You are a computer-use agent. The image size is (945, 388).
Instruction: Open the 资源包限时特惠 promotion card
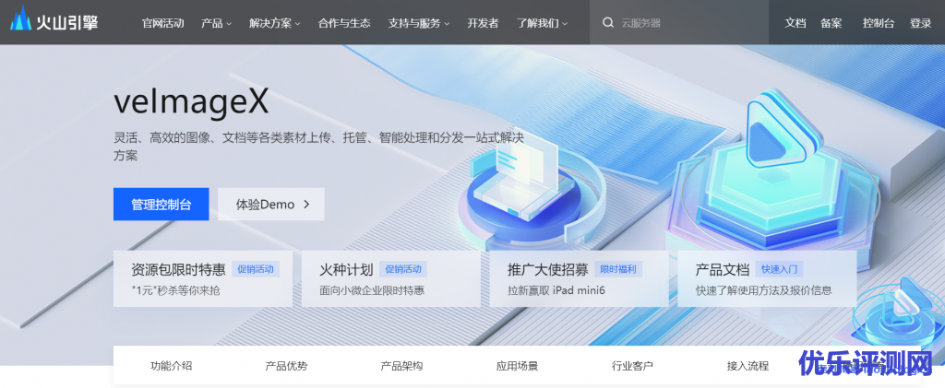pyautogui.click(x=202, y=278)
